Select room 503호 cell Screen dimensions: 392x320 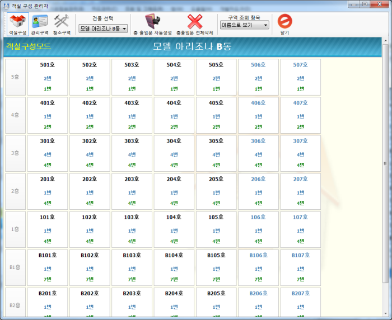coord(132,77)
